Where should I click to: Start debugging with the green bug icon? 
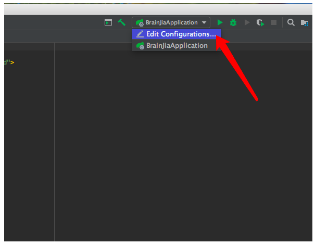pyautogui.click(x=233, y=22)
